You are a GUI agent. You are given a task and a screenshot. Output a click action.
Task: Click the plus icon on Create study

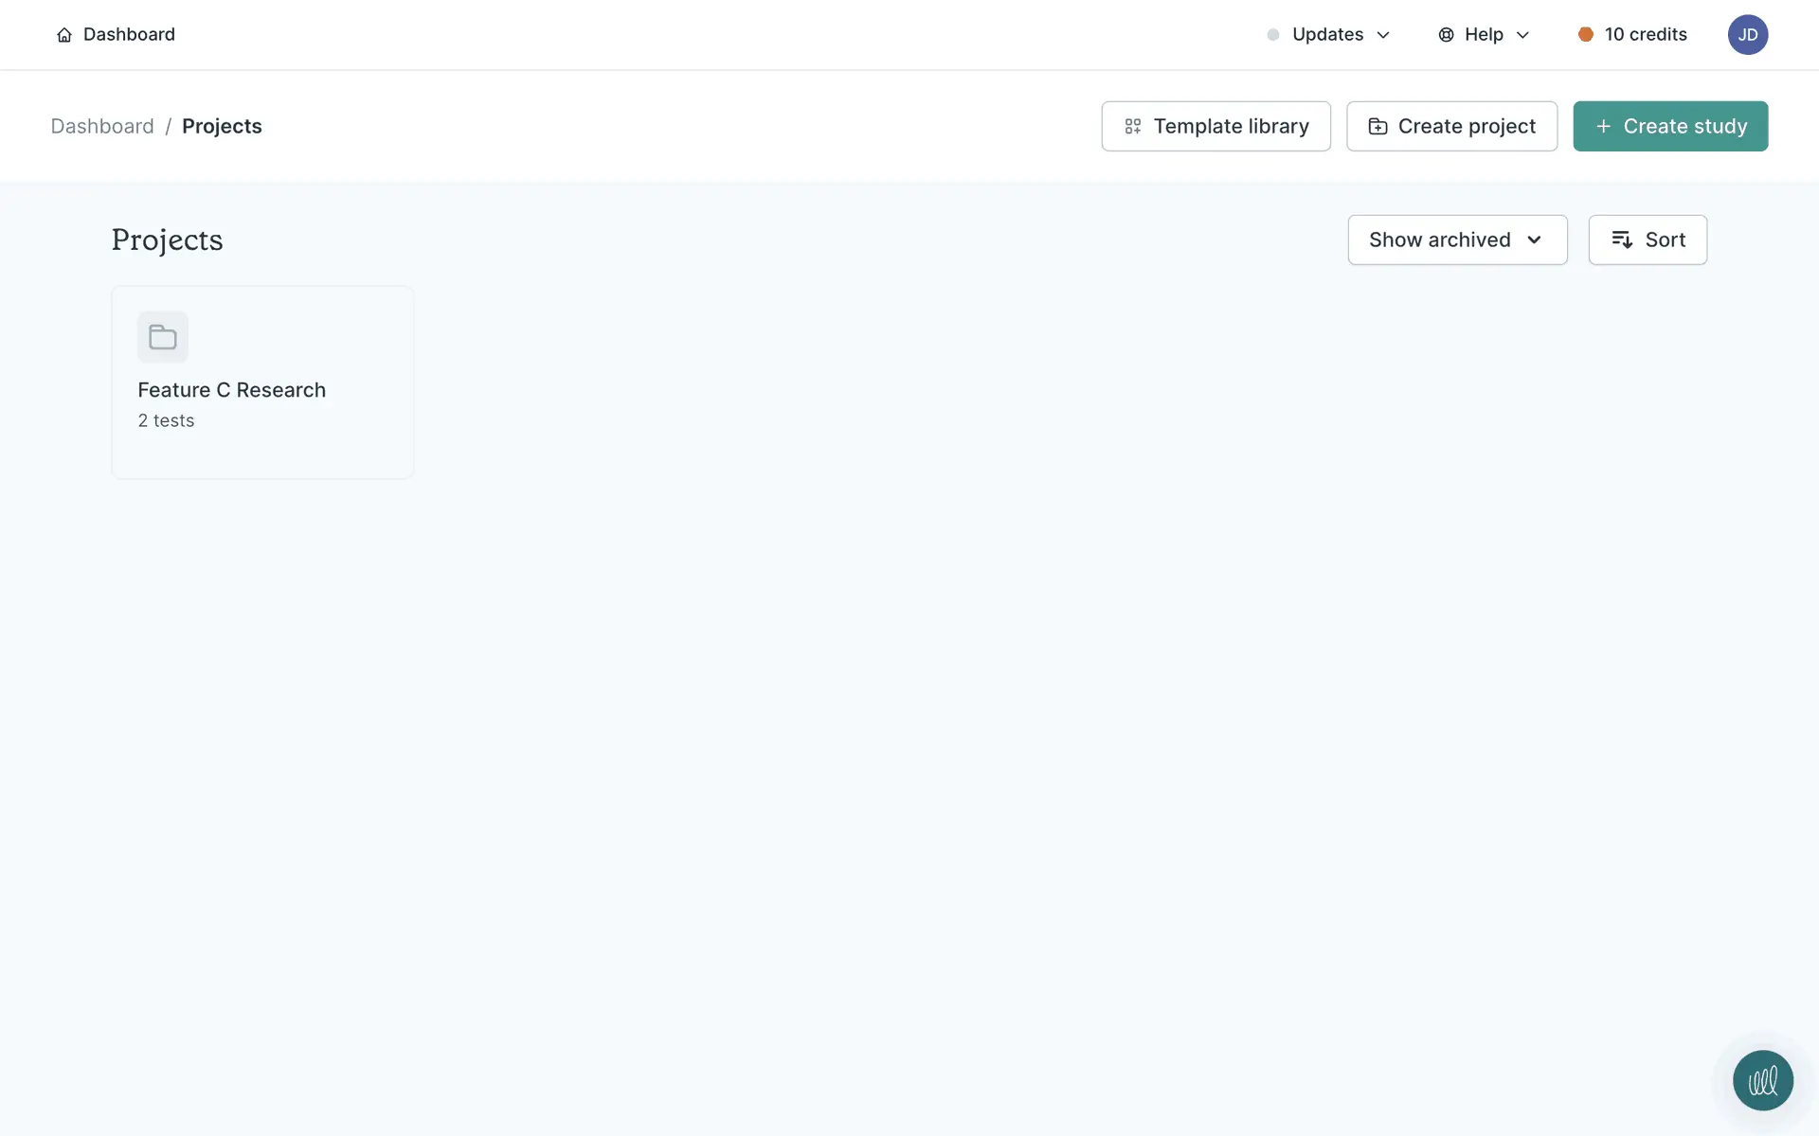click(1603, 126)
